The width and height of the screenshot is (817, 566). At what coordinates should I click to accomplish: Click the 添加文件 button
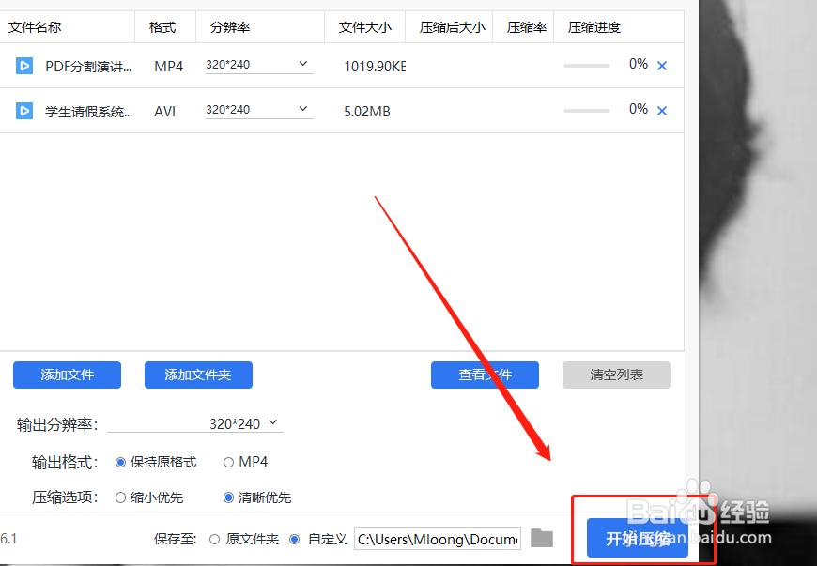(x=67, y=375)
